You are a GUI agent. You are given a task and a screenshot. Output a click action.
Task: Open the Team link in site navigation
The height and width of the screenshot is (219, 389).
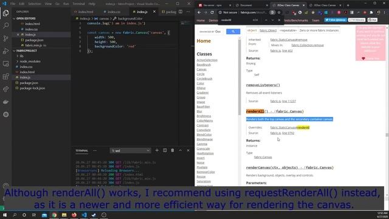(315, 20)
